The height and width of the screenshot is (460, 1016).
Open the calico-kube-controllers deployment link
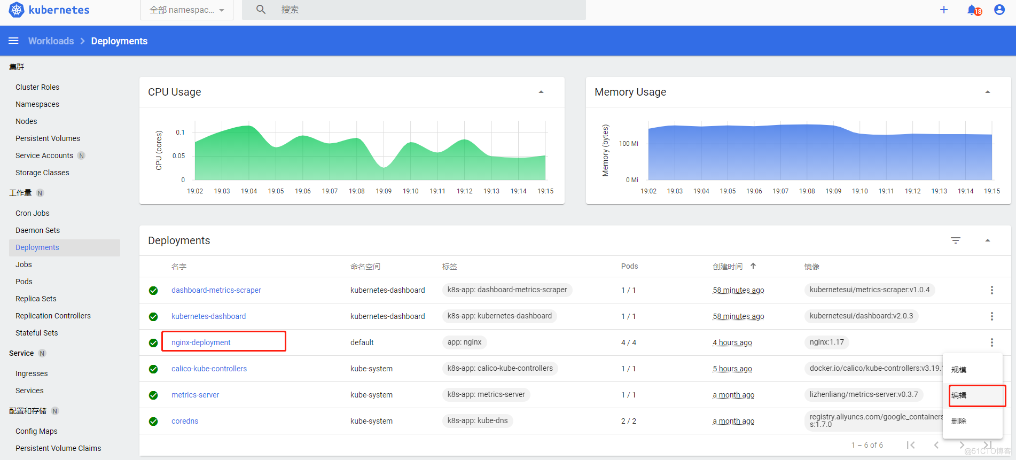(x=209, y=369)
